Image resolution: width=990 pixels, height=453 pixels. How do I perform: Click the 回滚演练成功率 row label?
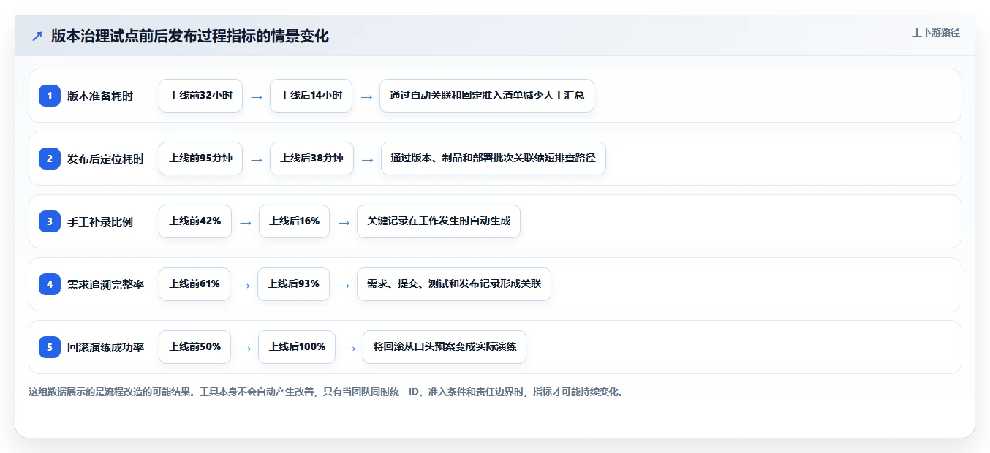(105, 347)
